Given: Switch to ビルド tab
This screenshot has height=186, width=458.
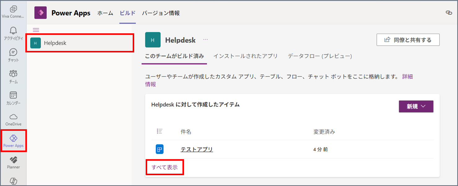Looking at the screenshot, I should click(x=128, y=13).
